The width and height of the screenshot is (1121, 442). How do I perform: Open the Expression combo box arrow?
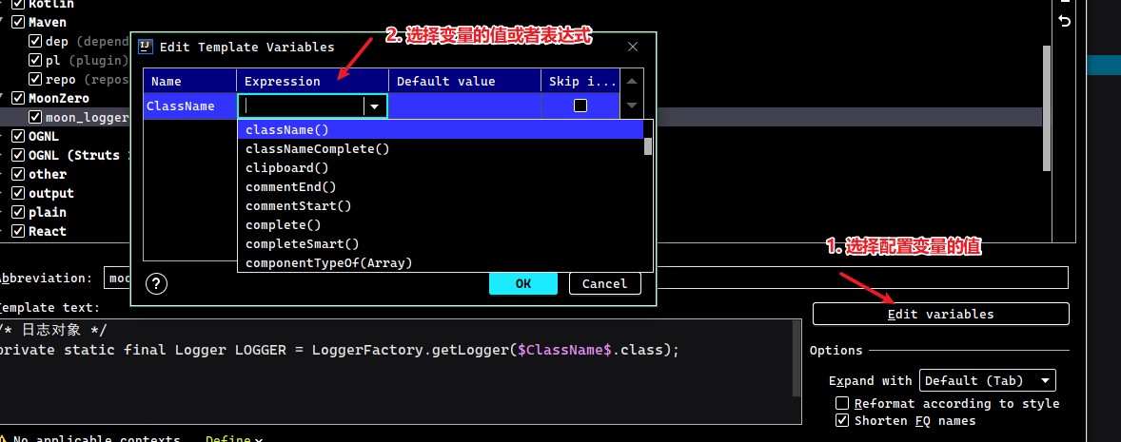[375, 106]
